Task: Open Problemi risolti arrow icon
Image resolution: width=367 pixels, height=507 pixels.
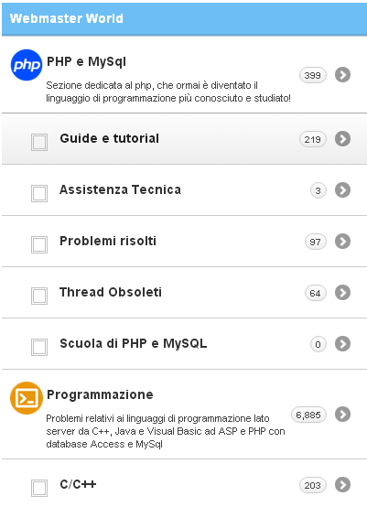Action: [343, 242]
